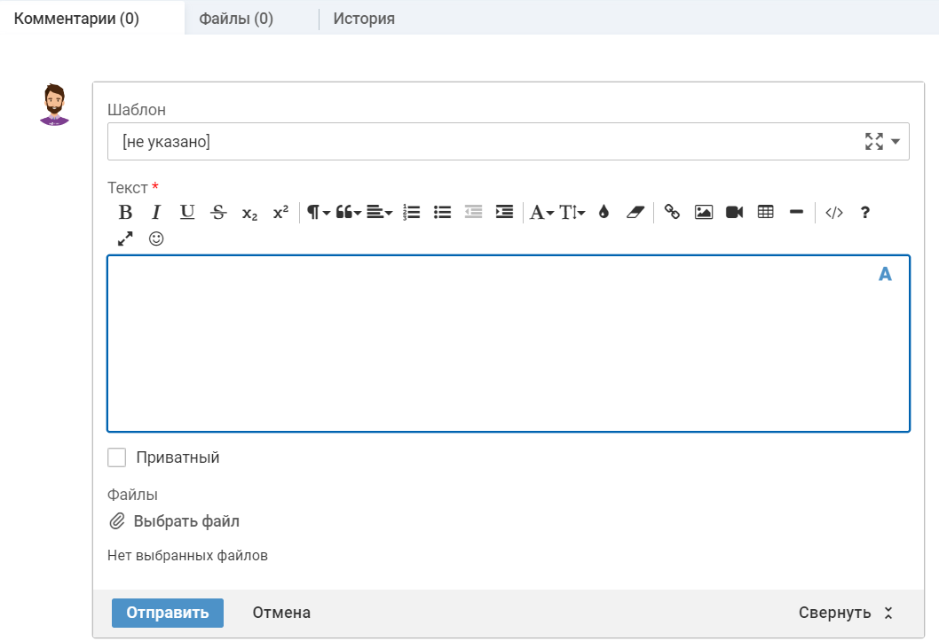Open the История tab
Image resolution: width=939 pixels, height=641 pixels.
click(364, 19)
